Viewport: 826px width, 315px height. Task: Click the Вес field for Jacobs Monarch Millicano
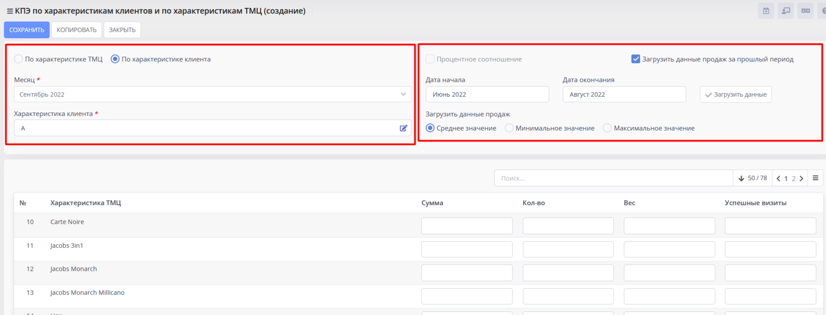tap(669, 296)
